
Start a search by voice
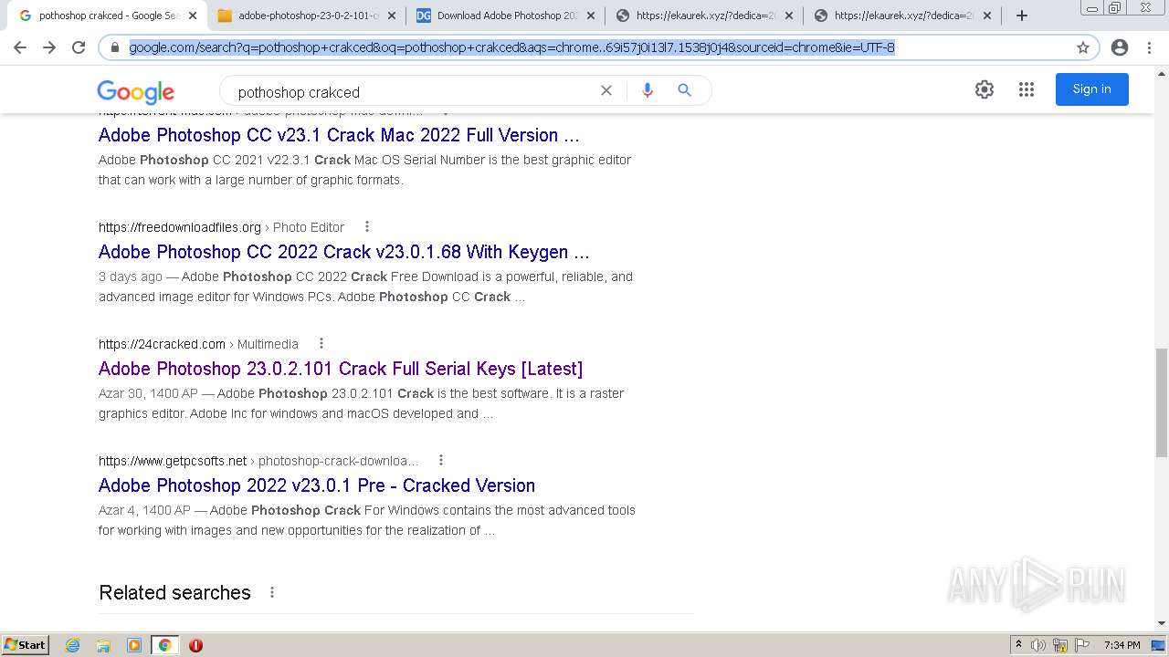(x=648, y=90)
